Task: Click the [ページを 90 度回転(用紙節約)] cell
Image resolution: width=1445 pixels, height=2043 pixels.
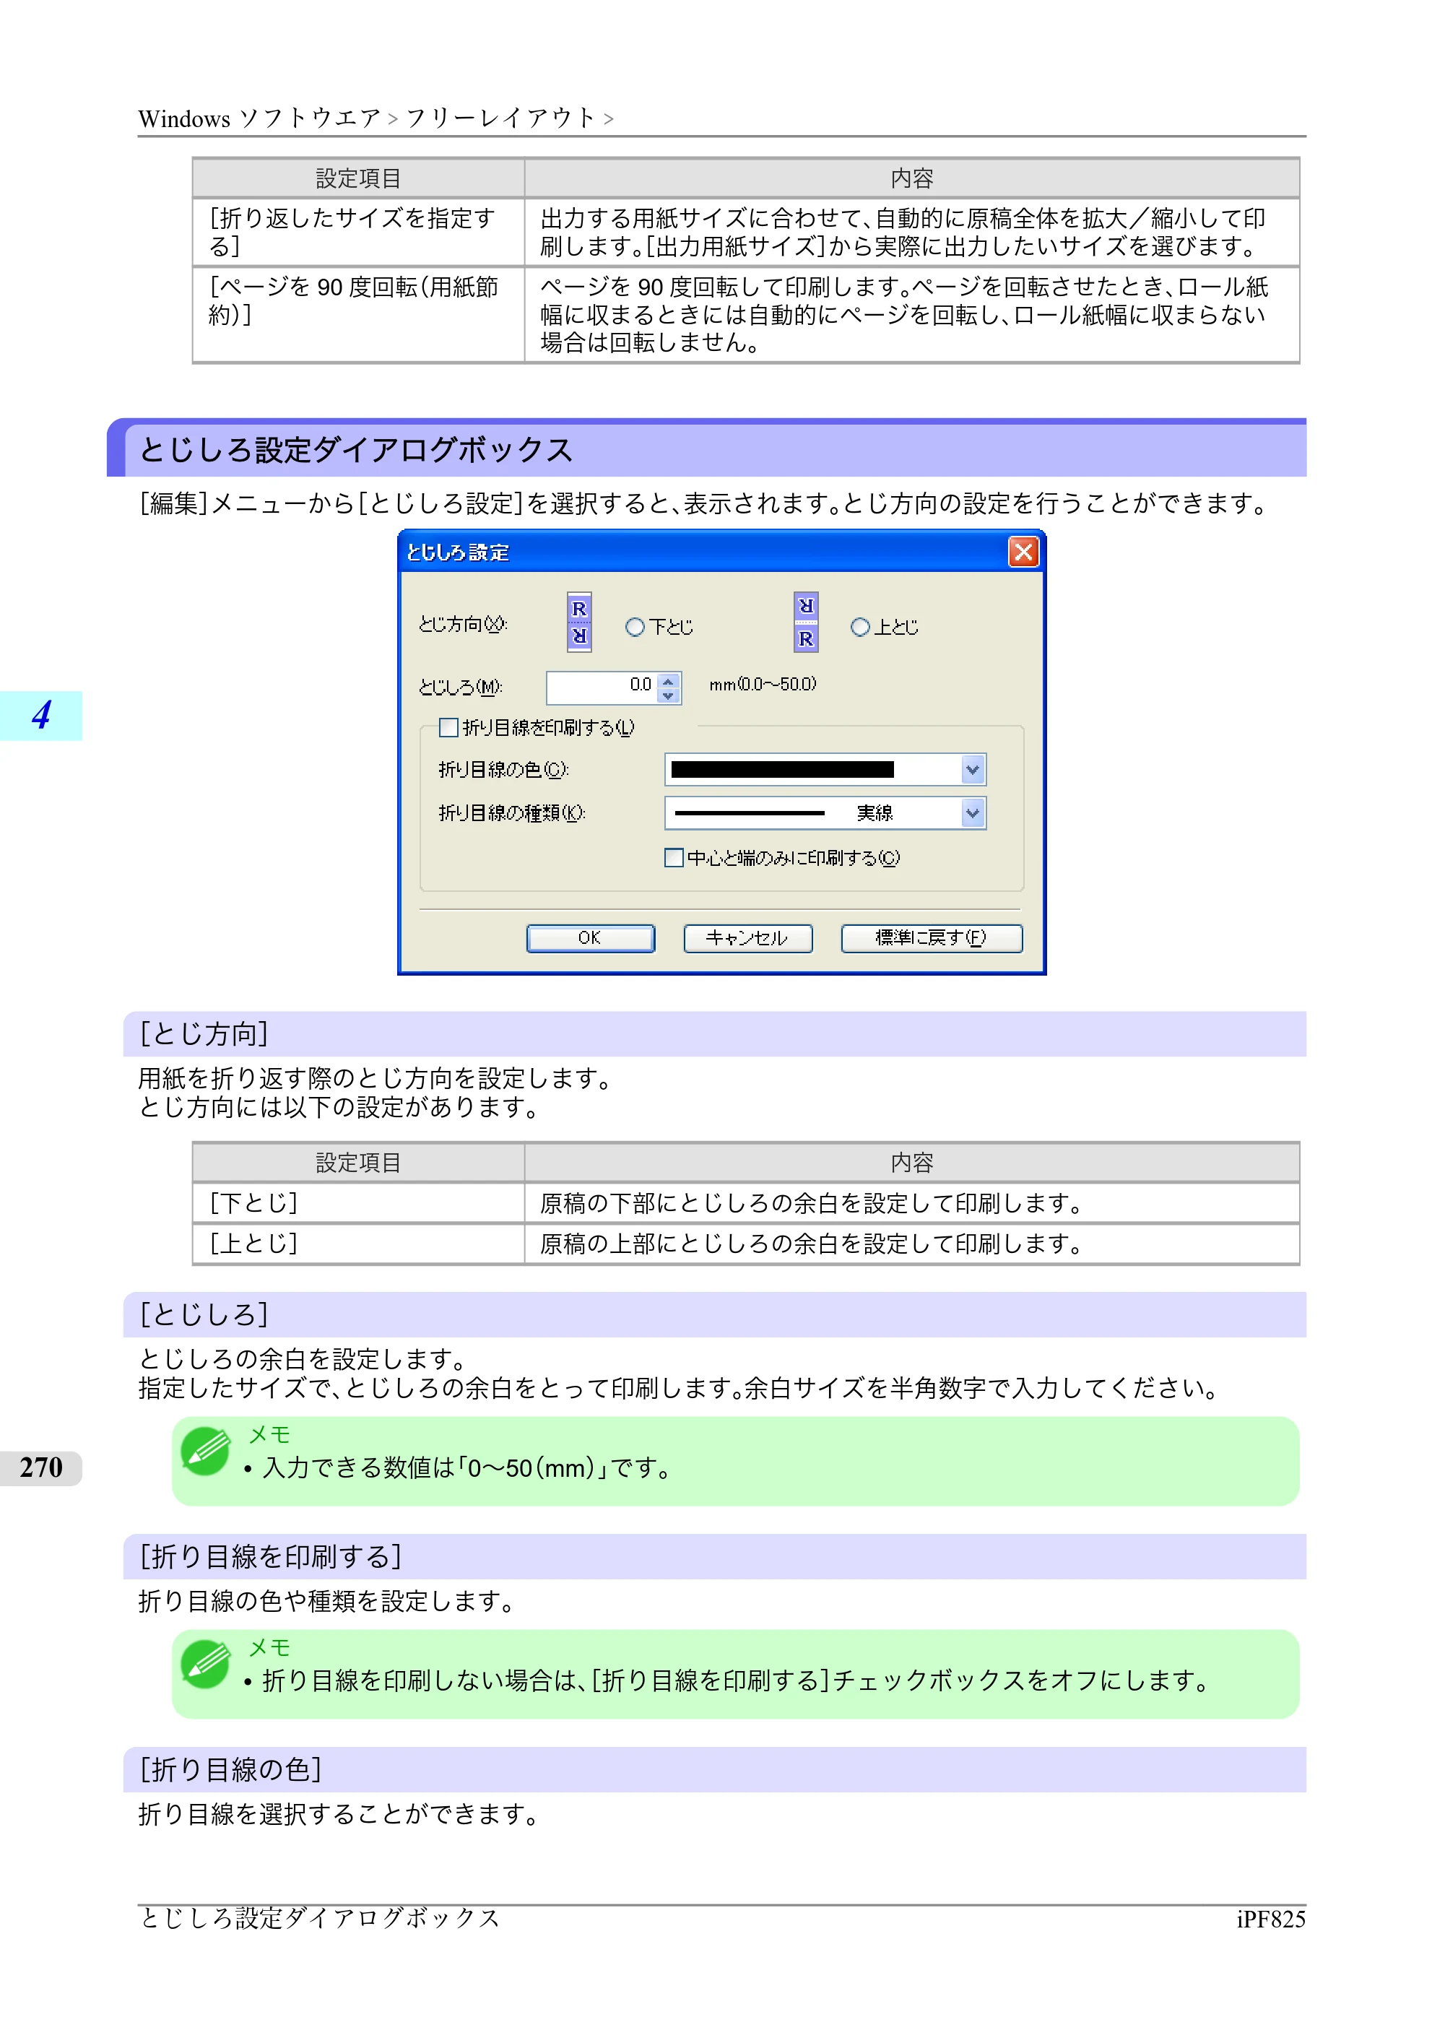Action: click(359, 314)
